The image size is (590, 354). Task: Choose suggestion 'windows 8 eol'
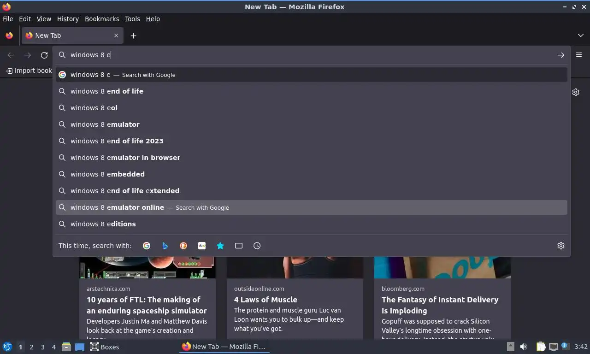(x=312, y=108)
